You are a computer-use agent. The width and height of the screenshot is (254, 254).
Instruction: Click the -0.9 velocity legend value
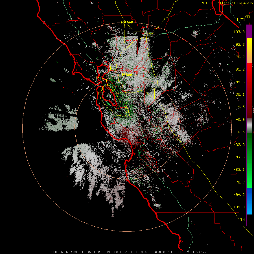240,120
